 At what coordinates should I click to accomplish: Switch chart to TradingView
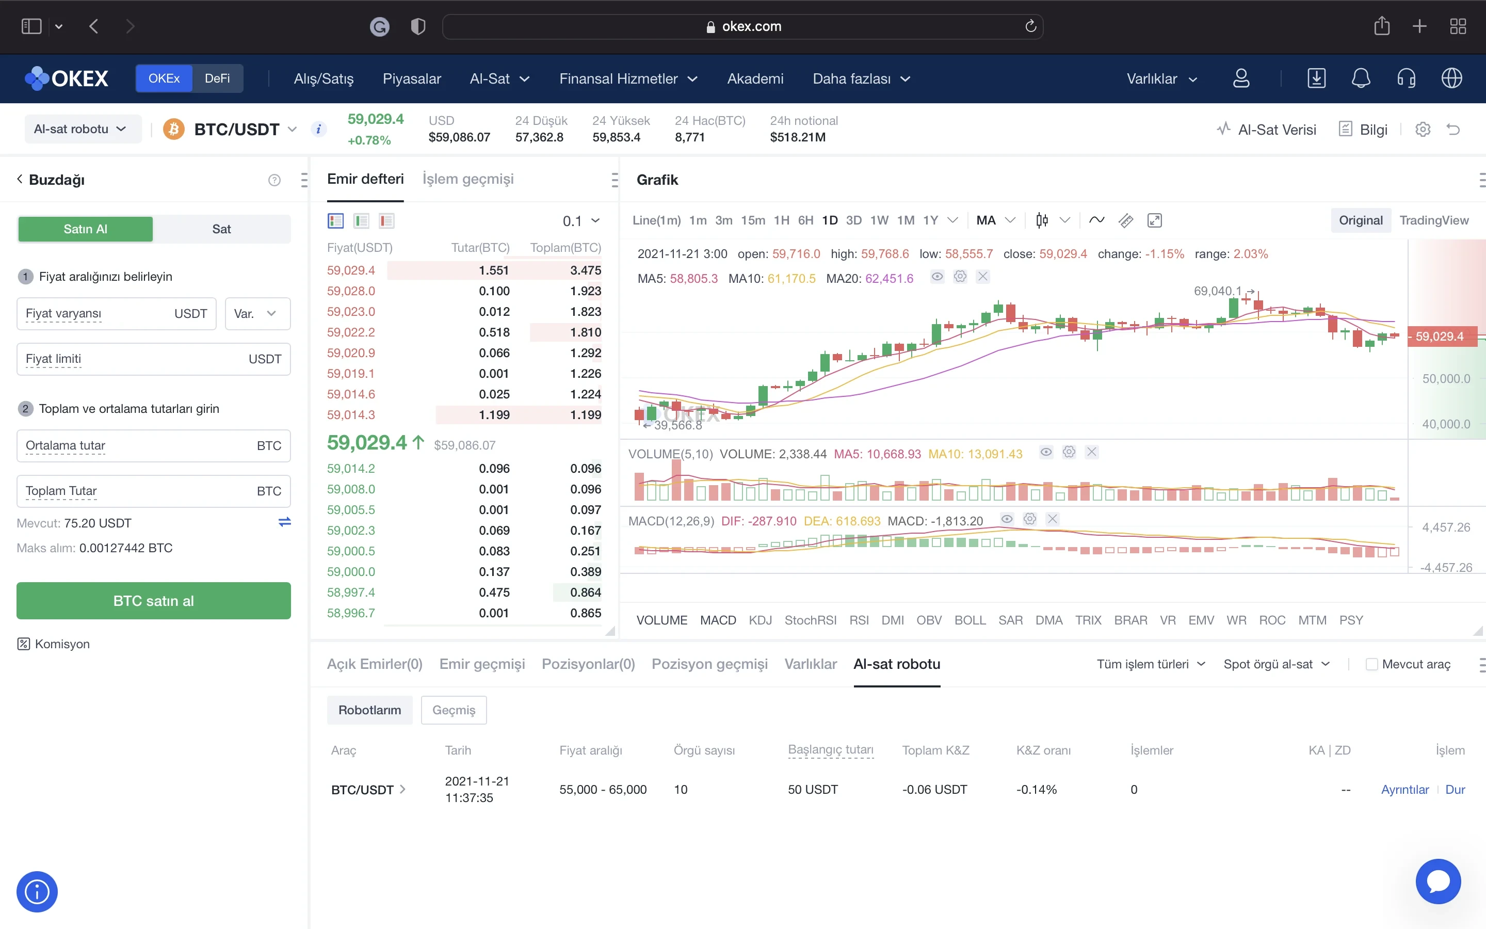coord(1434,220)
